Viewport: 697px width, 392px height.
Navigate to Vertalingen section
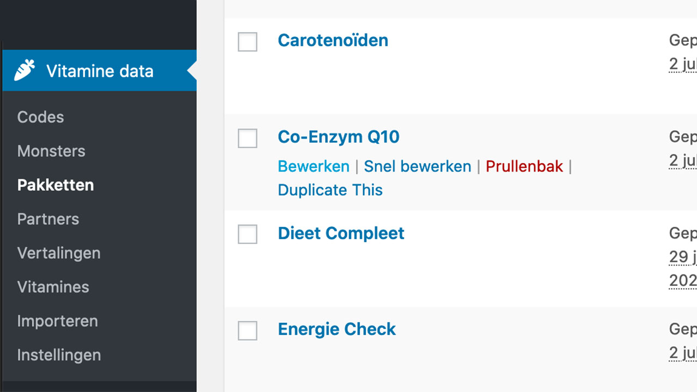tap(59, 253)
